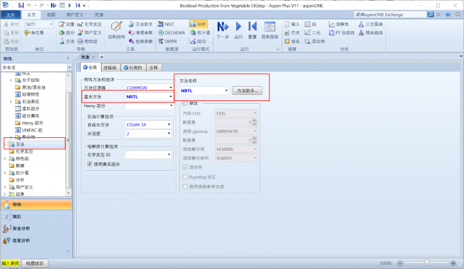Open the Method filter (COMMON) dropdown
Screen dimensions: 464x269
coord(171,87)
